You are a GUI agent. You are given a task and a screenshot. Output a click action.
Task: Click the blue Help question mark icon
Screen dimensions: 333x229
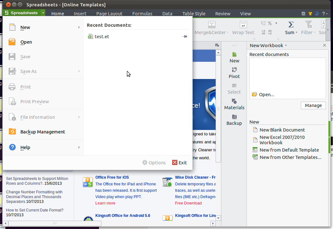[x=12, y=147]
